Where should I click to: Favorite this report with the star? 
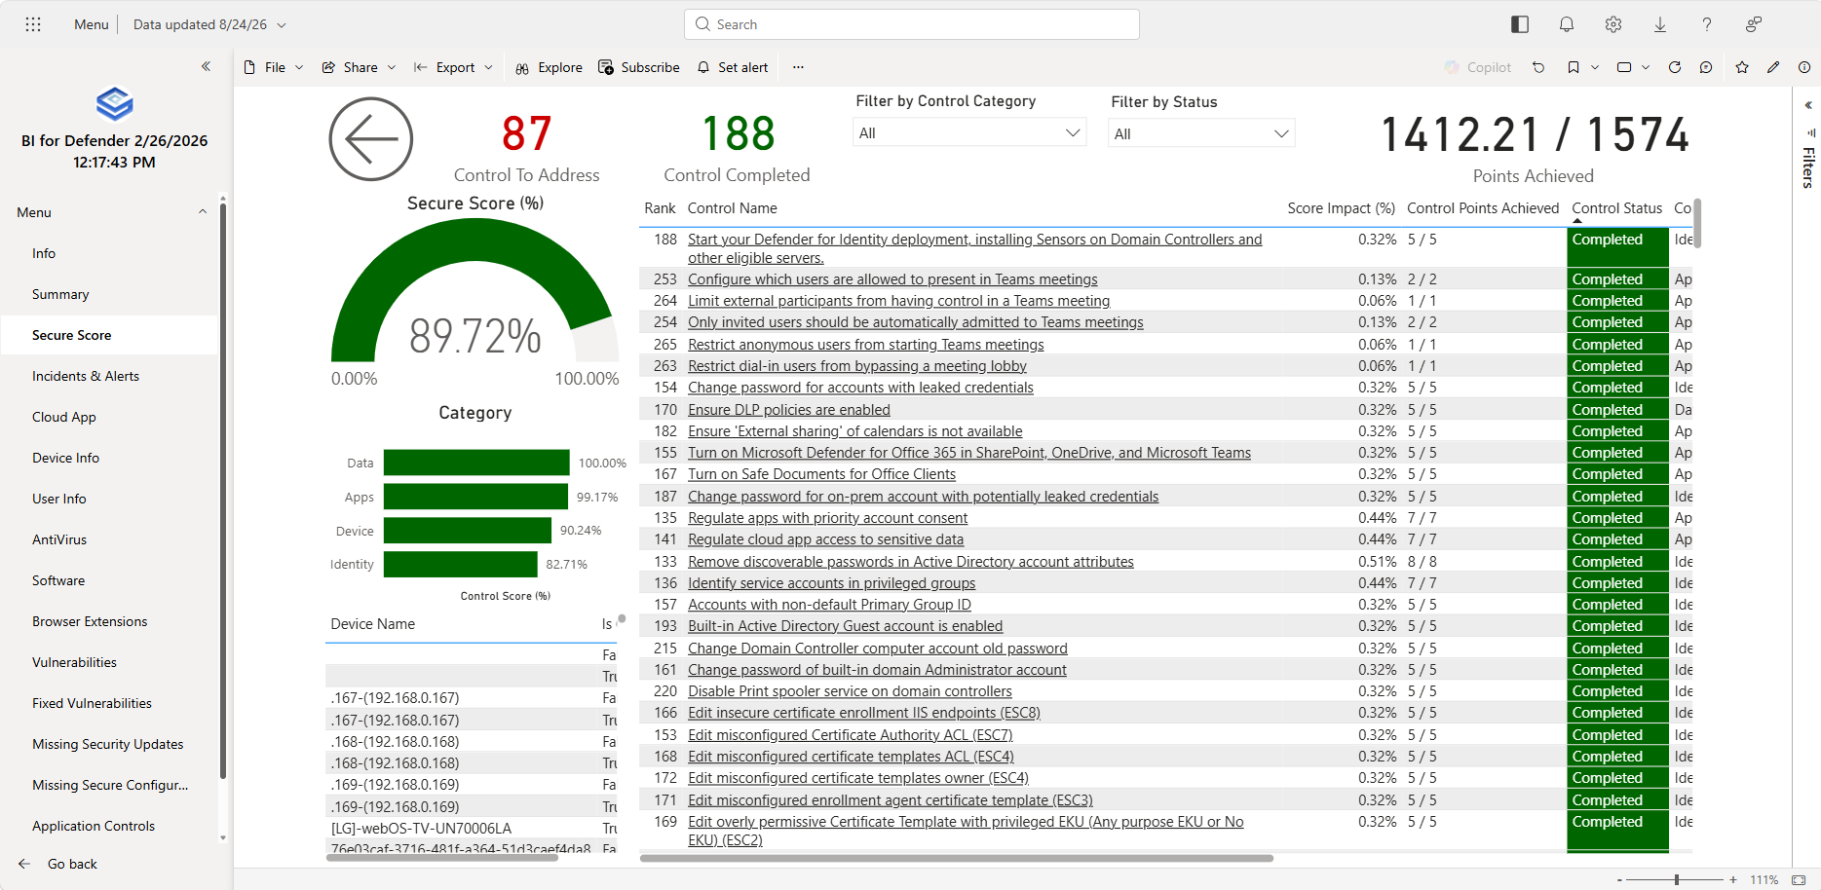point(1742,67)
